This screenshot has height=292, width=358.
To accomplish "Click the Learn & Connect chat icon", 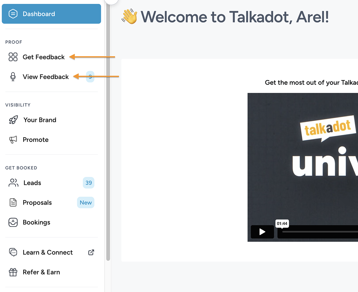I will pos(13,252).
